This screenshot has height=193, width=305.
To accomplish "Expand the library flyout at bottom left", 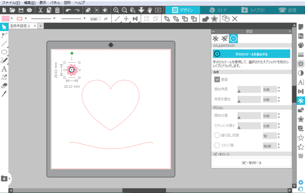I will (x=10, y=178).
